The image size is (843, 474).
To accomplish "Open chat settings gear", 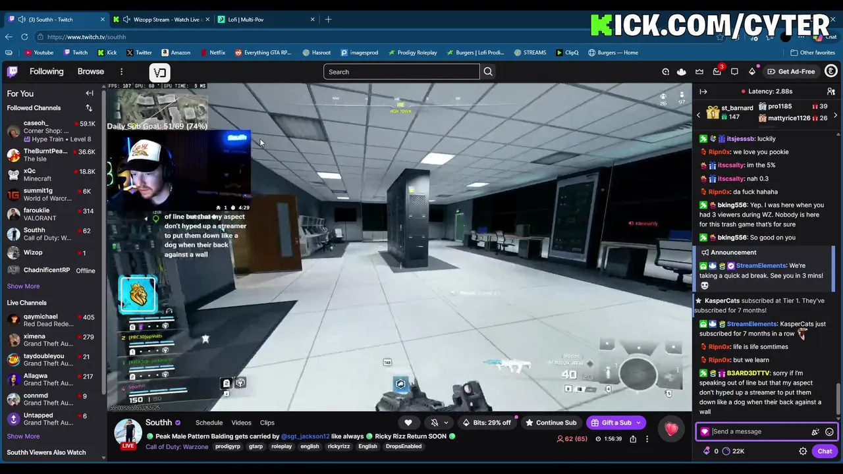I will click(x=803, y=452).
